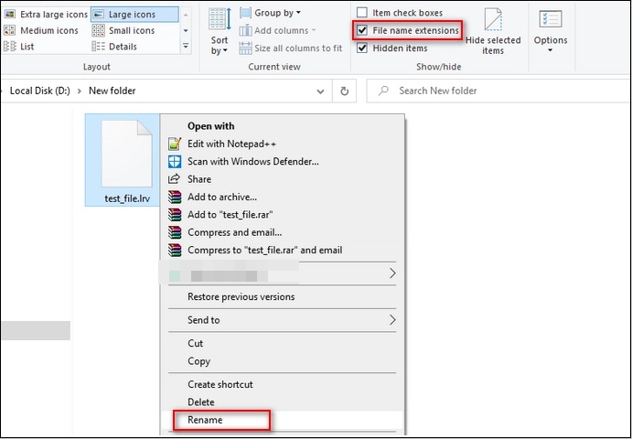This screenshot has width=632, height=439.
Task: Select Extra large icons layout
Action: point(46,15)
